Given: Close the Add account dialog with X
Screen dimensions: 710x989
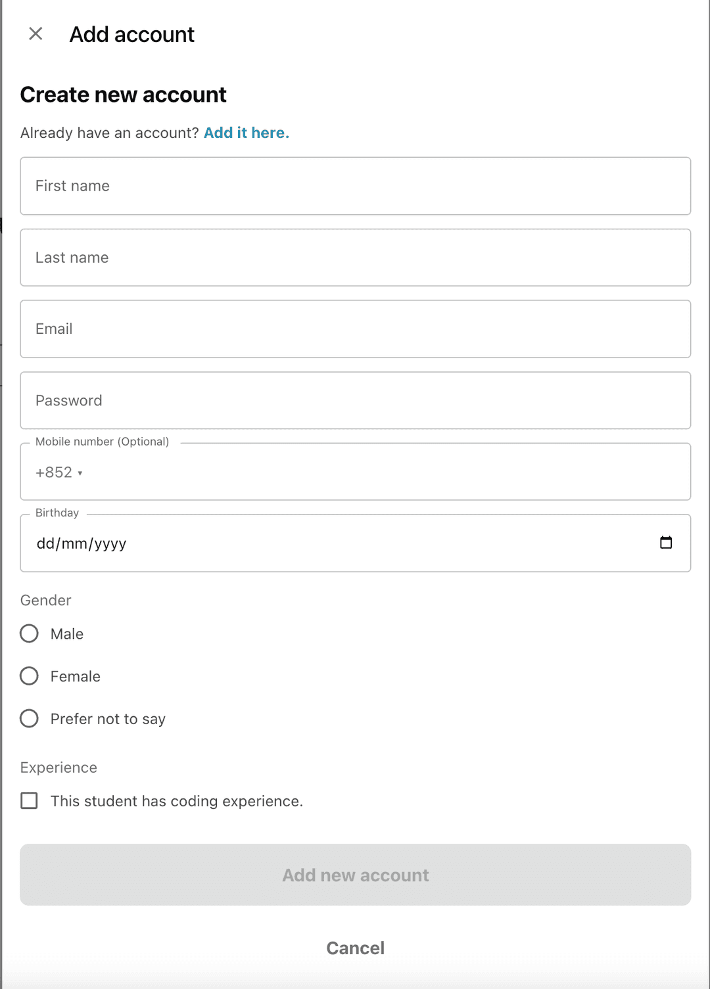Looking at the screenshot, I should [x=35, y=34].
